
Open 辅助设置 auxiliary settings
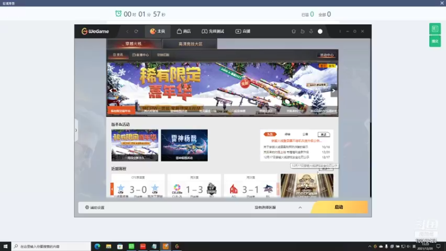95,207
